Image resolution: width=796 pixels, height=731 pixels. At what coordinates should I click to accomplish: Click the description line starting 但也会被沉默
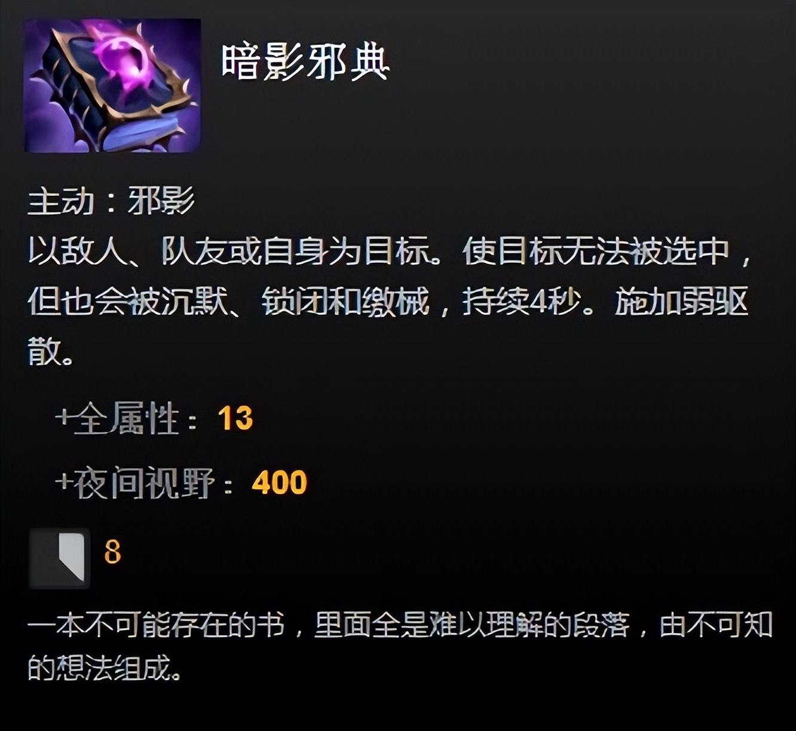[388, 301]
